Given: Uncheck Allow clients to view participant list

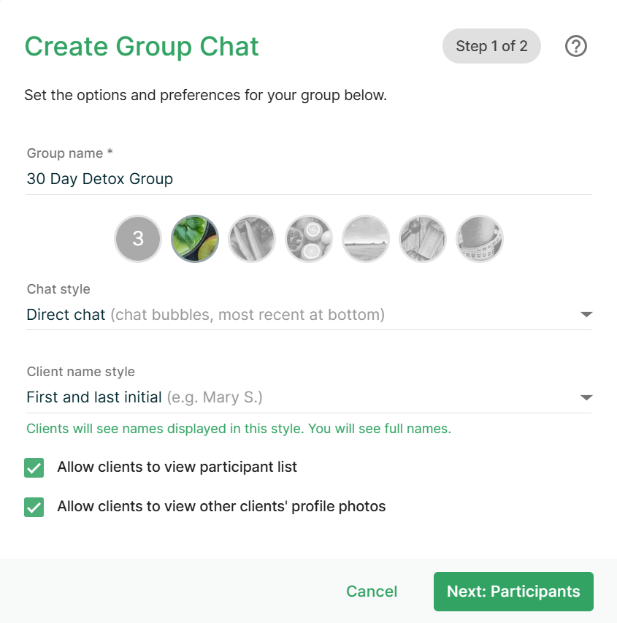Looking at the screenshot, I should (x=34, y=467).
